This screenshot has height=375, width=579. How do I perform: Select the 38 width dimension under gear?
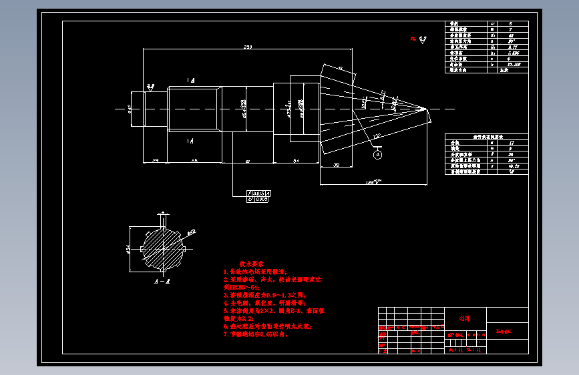tap(337, 165)
